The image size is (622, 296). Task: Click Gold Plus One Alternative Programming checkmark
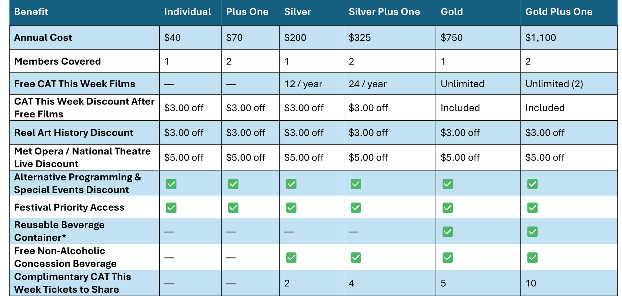(532, 184)
